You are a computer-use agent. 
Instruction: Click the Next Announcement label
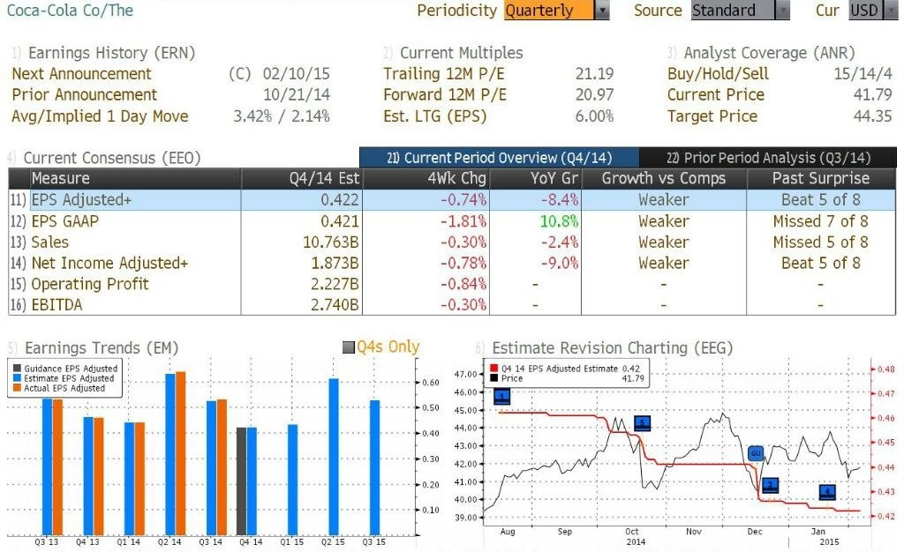81,74
